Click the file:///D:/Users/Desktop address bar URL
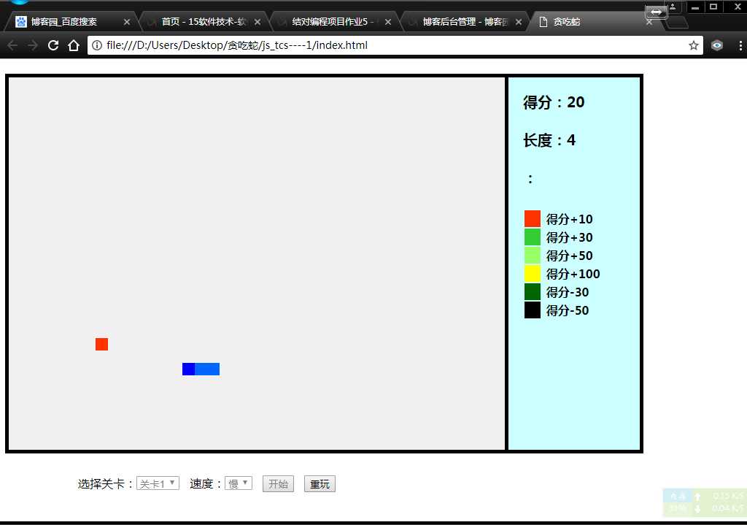The width and height of the screenshot is (747, 525). (237, 45)
